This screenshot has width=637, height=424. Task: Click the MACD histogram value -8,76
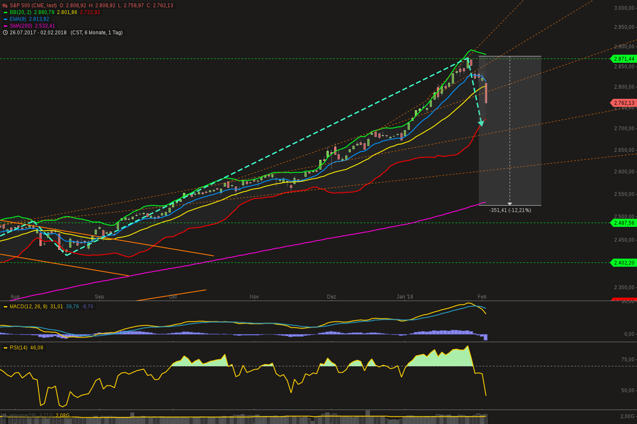(88, 307)
